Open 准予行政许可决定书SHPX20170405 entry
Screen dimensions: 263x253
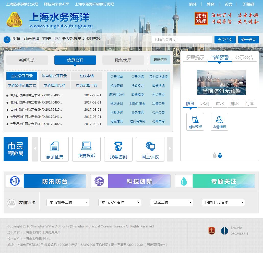(36, 95)
